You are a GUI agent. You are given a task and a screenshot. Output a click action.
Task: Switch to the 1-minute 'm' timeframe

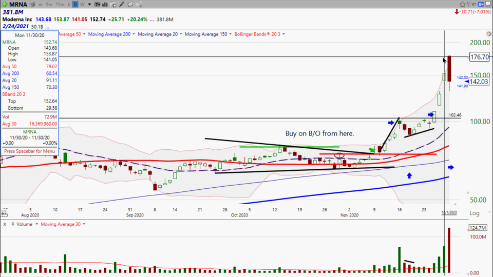point(41,5)
